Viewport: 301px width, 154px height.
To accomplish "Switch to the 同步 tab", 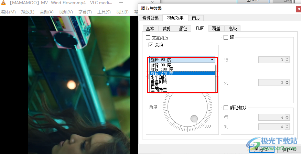I will click(x=196, y=18).
